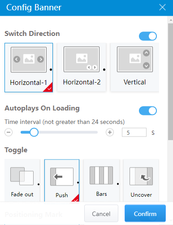
Task: Choose the Horizontal-2 direction layout
Action: point(82,67)
